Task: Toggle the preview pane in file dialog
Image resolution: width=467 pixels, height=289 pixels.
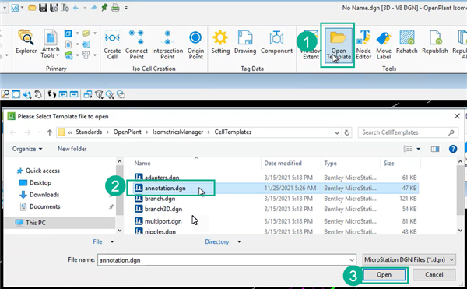Action: click(435, 149)
